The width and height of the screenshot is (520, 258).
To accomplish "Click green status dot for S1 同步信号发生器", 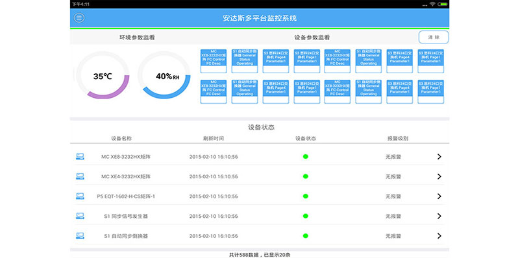I will pyautogui.click(x=305, y=216).
